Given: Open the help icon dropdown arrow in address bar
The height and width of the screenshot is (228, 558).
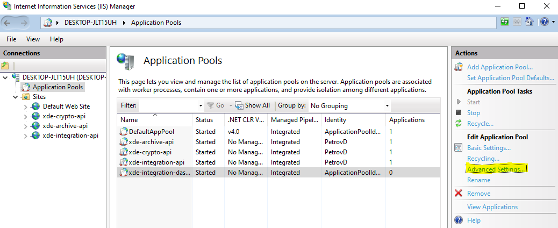Looking at the screenshot, I should click(x=552, y=22).
